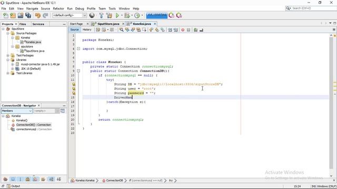Click the Navigator panel settings icon beside filter
337x189 pixels.
tap(63, 111)
